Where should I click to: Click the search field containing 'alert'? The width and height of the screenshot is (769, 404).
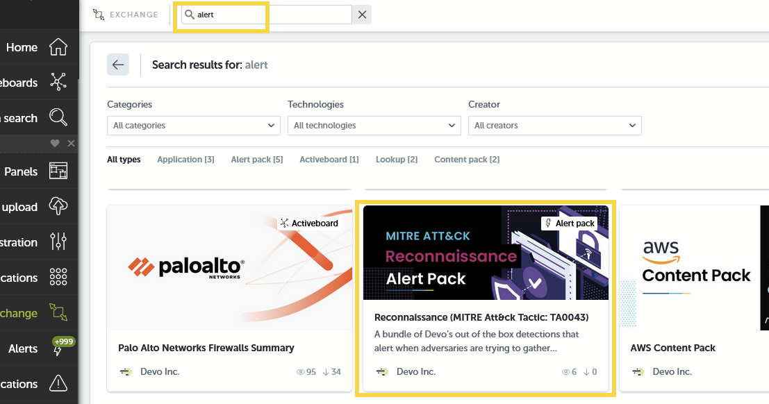pos(267,15)
